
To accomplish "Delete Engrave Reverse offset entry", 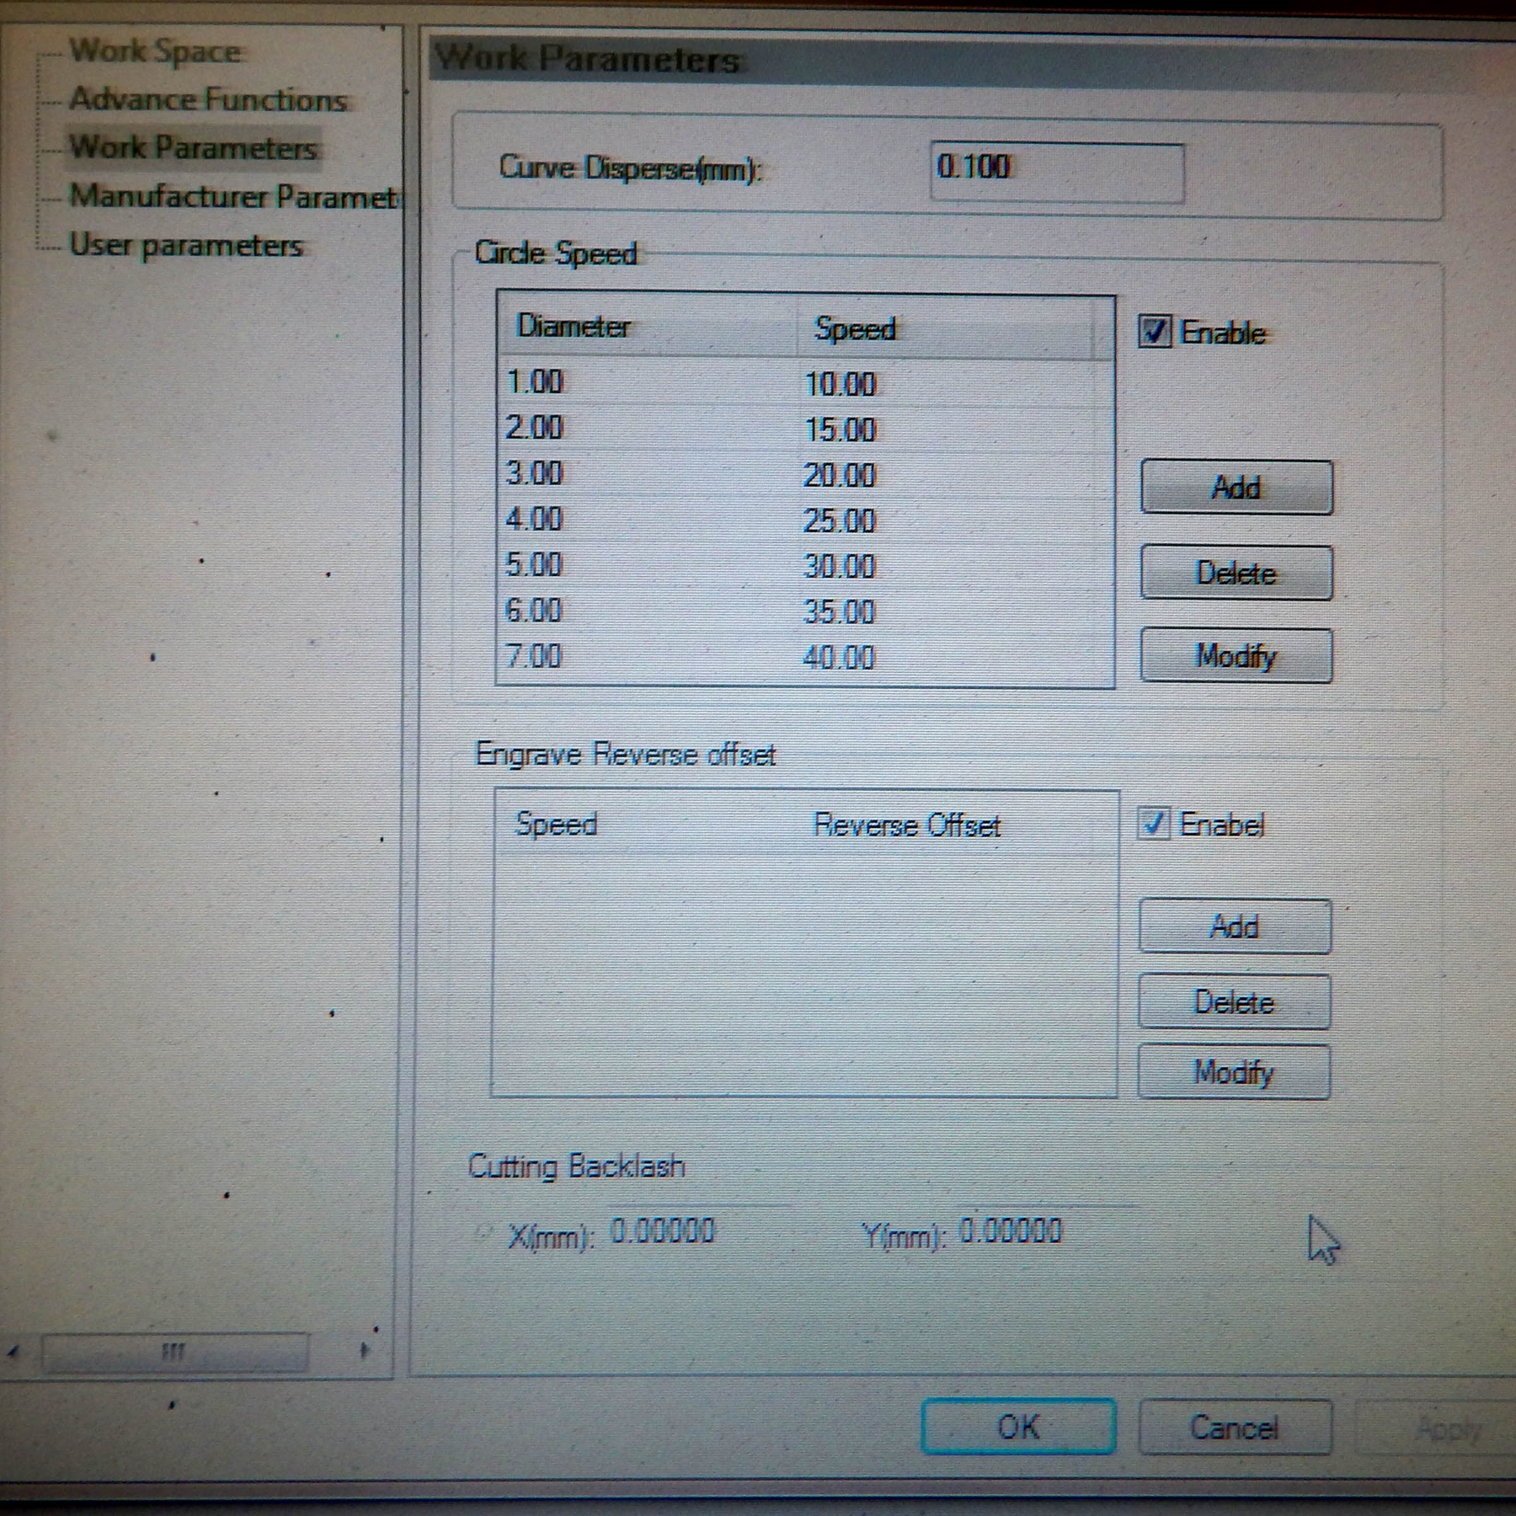I will [x=1234, y=1002].
